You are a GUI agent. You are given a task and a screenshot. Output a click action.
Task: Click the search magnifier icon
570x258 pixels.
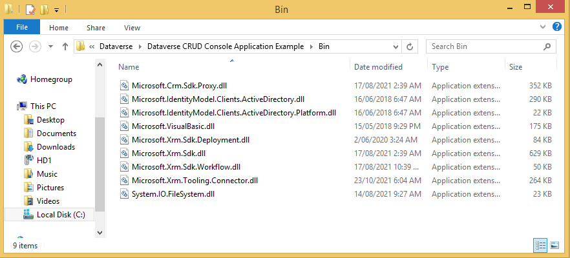coord(547,46)
